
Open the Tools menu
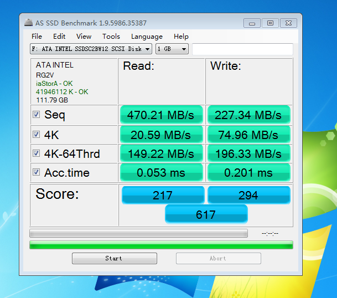111,37
